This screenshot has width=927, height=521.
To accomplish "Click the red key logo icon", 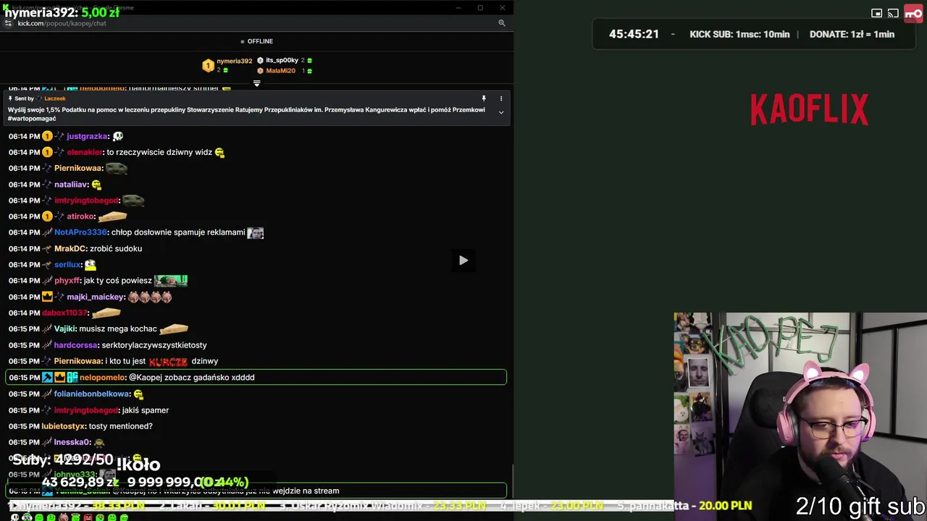I will coord(913,13).
